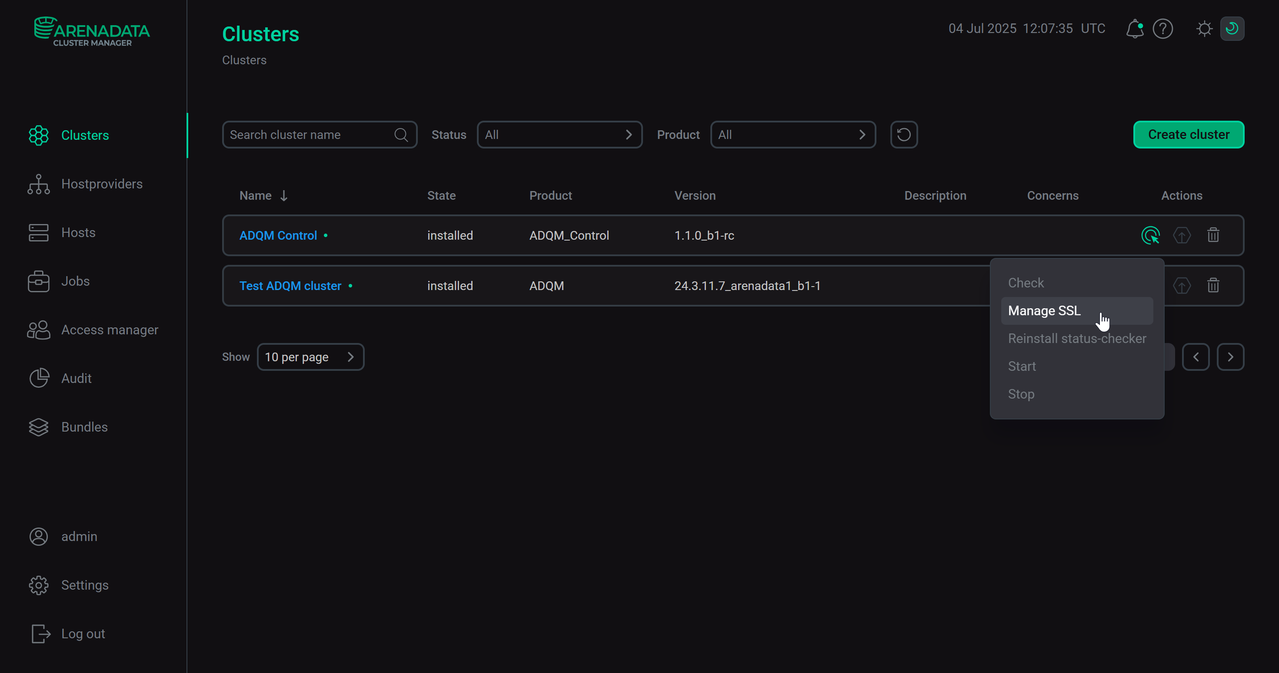1279x673 pixels.
Task: Toggle sort order on Name column
Action: tap(283, 195)
